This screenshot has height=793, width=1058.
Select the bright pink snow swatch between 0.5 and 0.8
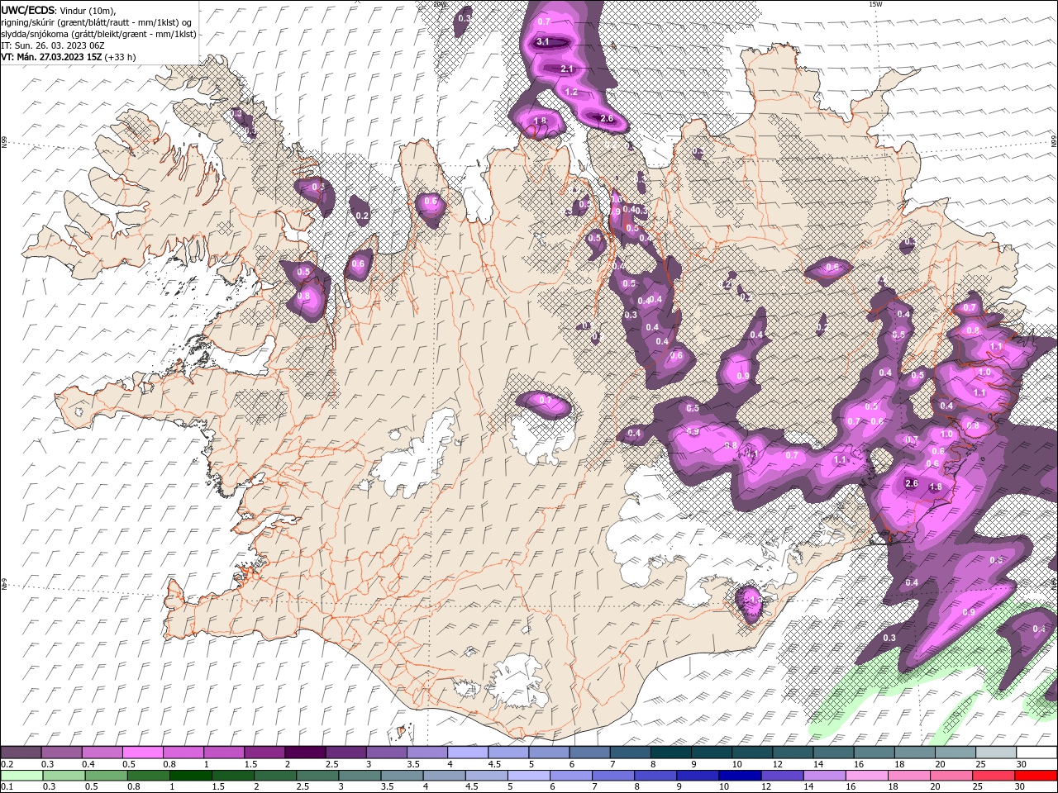tap(143, 753)
